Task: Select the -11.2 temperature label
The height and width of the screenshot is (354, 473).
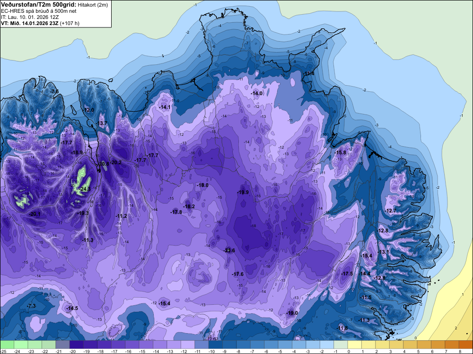Action: [x=121, y=216]
